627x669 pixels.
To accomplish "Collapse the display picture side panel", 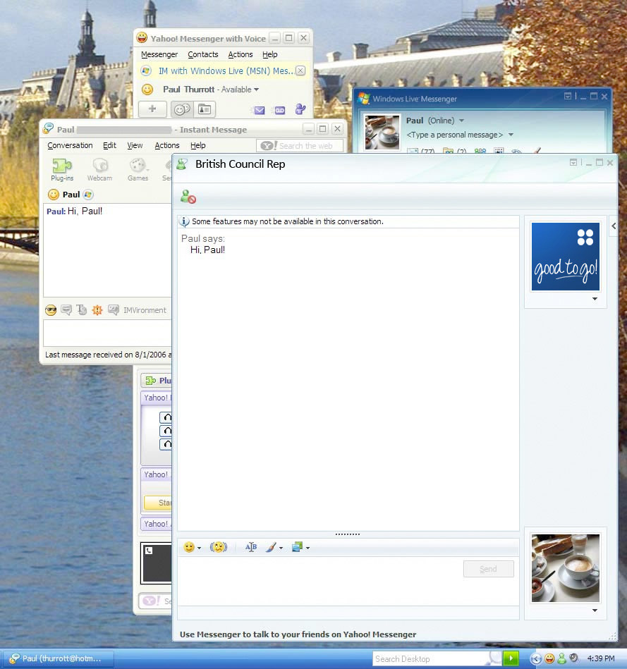I will coord(614,226).
